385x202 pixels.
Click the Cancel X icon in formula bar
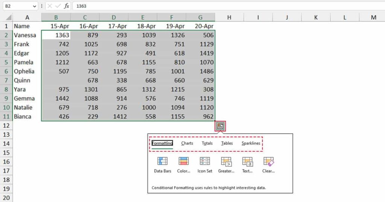pos(50,6)
